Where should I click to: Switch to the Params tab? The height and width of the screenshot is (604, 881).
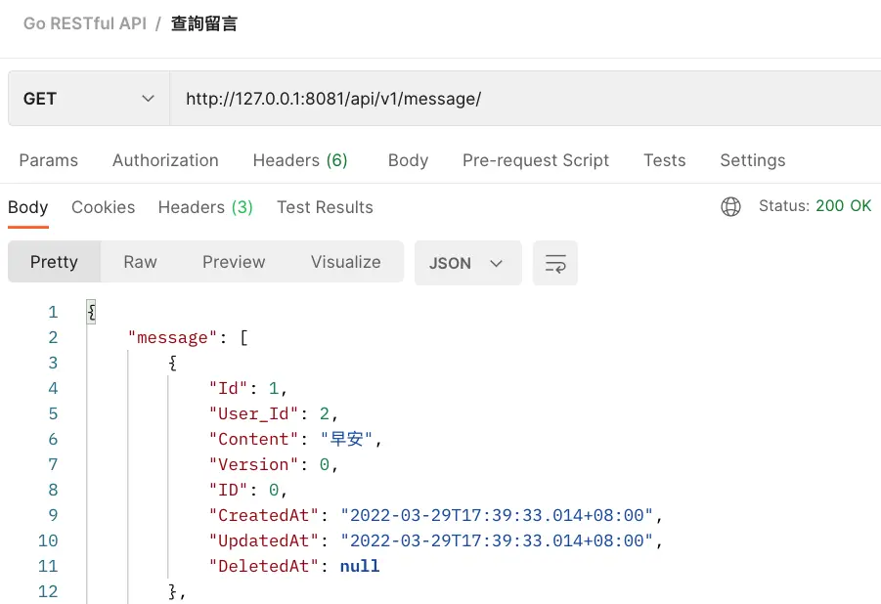pos(48,160)
